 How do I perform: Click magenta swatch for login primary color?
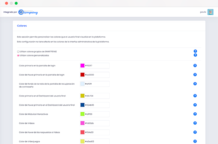click(82, 66)
